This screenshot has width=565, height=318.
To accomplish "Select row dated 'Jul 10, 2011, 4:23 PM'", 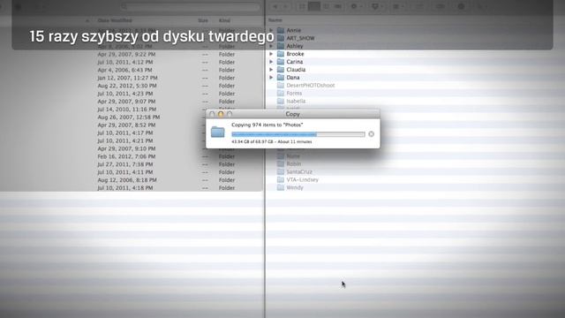I will pyautogui.click(x=132, y=94).
